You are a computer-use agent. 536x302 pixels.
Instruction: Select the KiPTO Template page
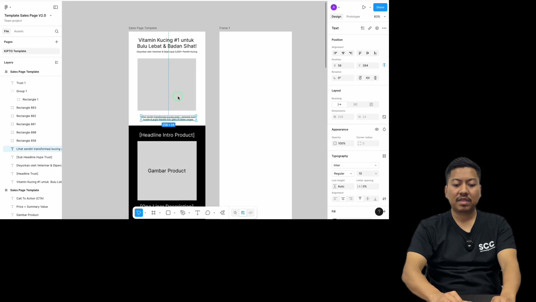click(x=31, y=51)
